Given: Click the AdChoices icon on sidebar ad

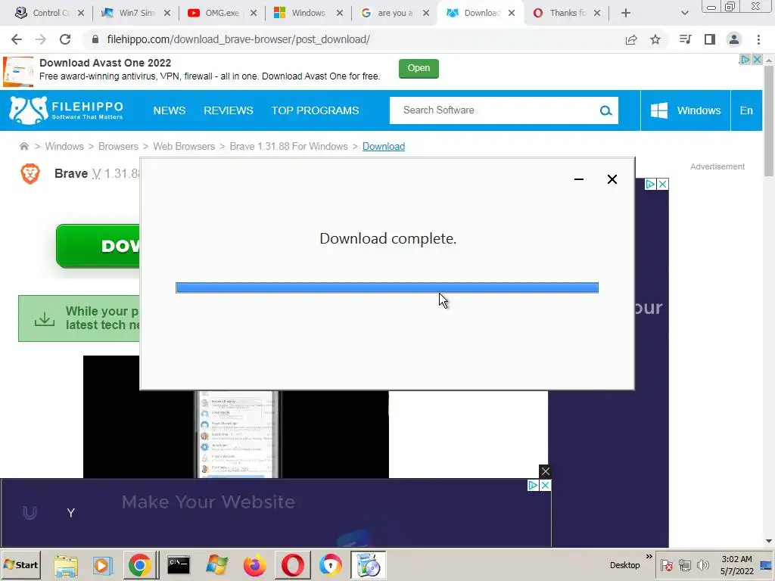Looking at the screenshot, I should pos(650,185).
